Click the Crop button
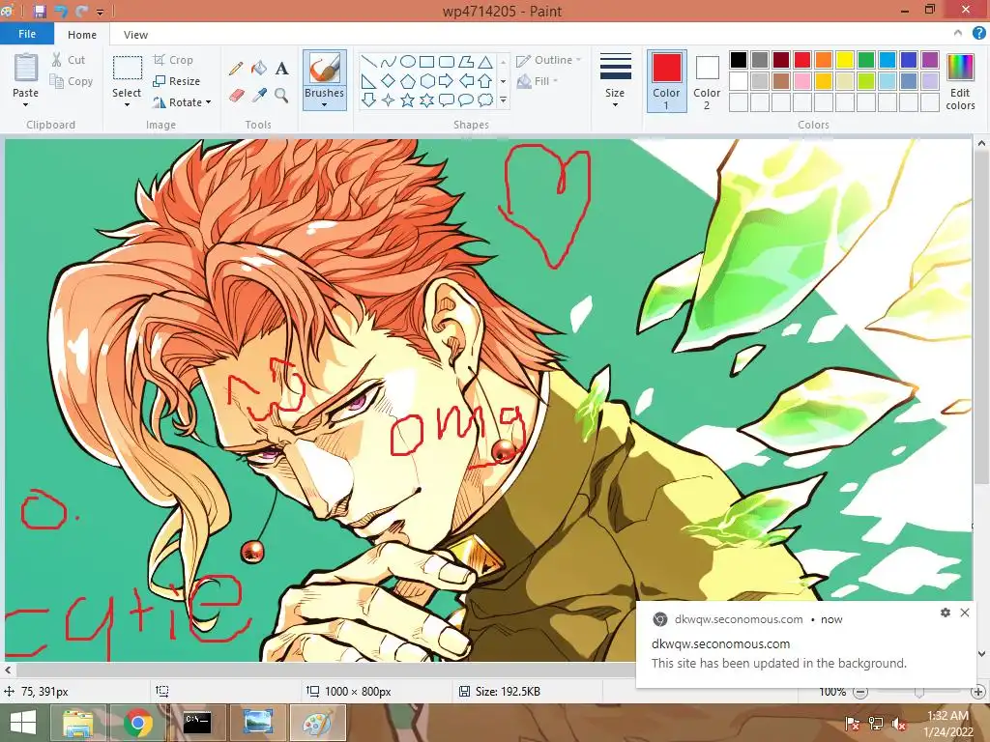This screenshot has width=990, height=742. [x=173, y=60]
